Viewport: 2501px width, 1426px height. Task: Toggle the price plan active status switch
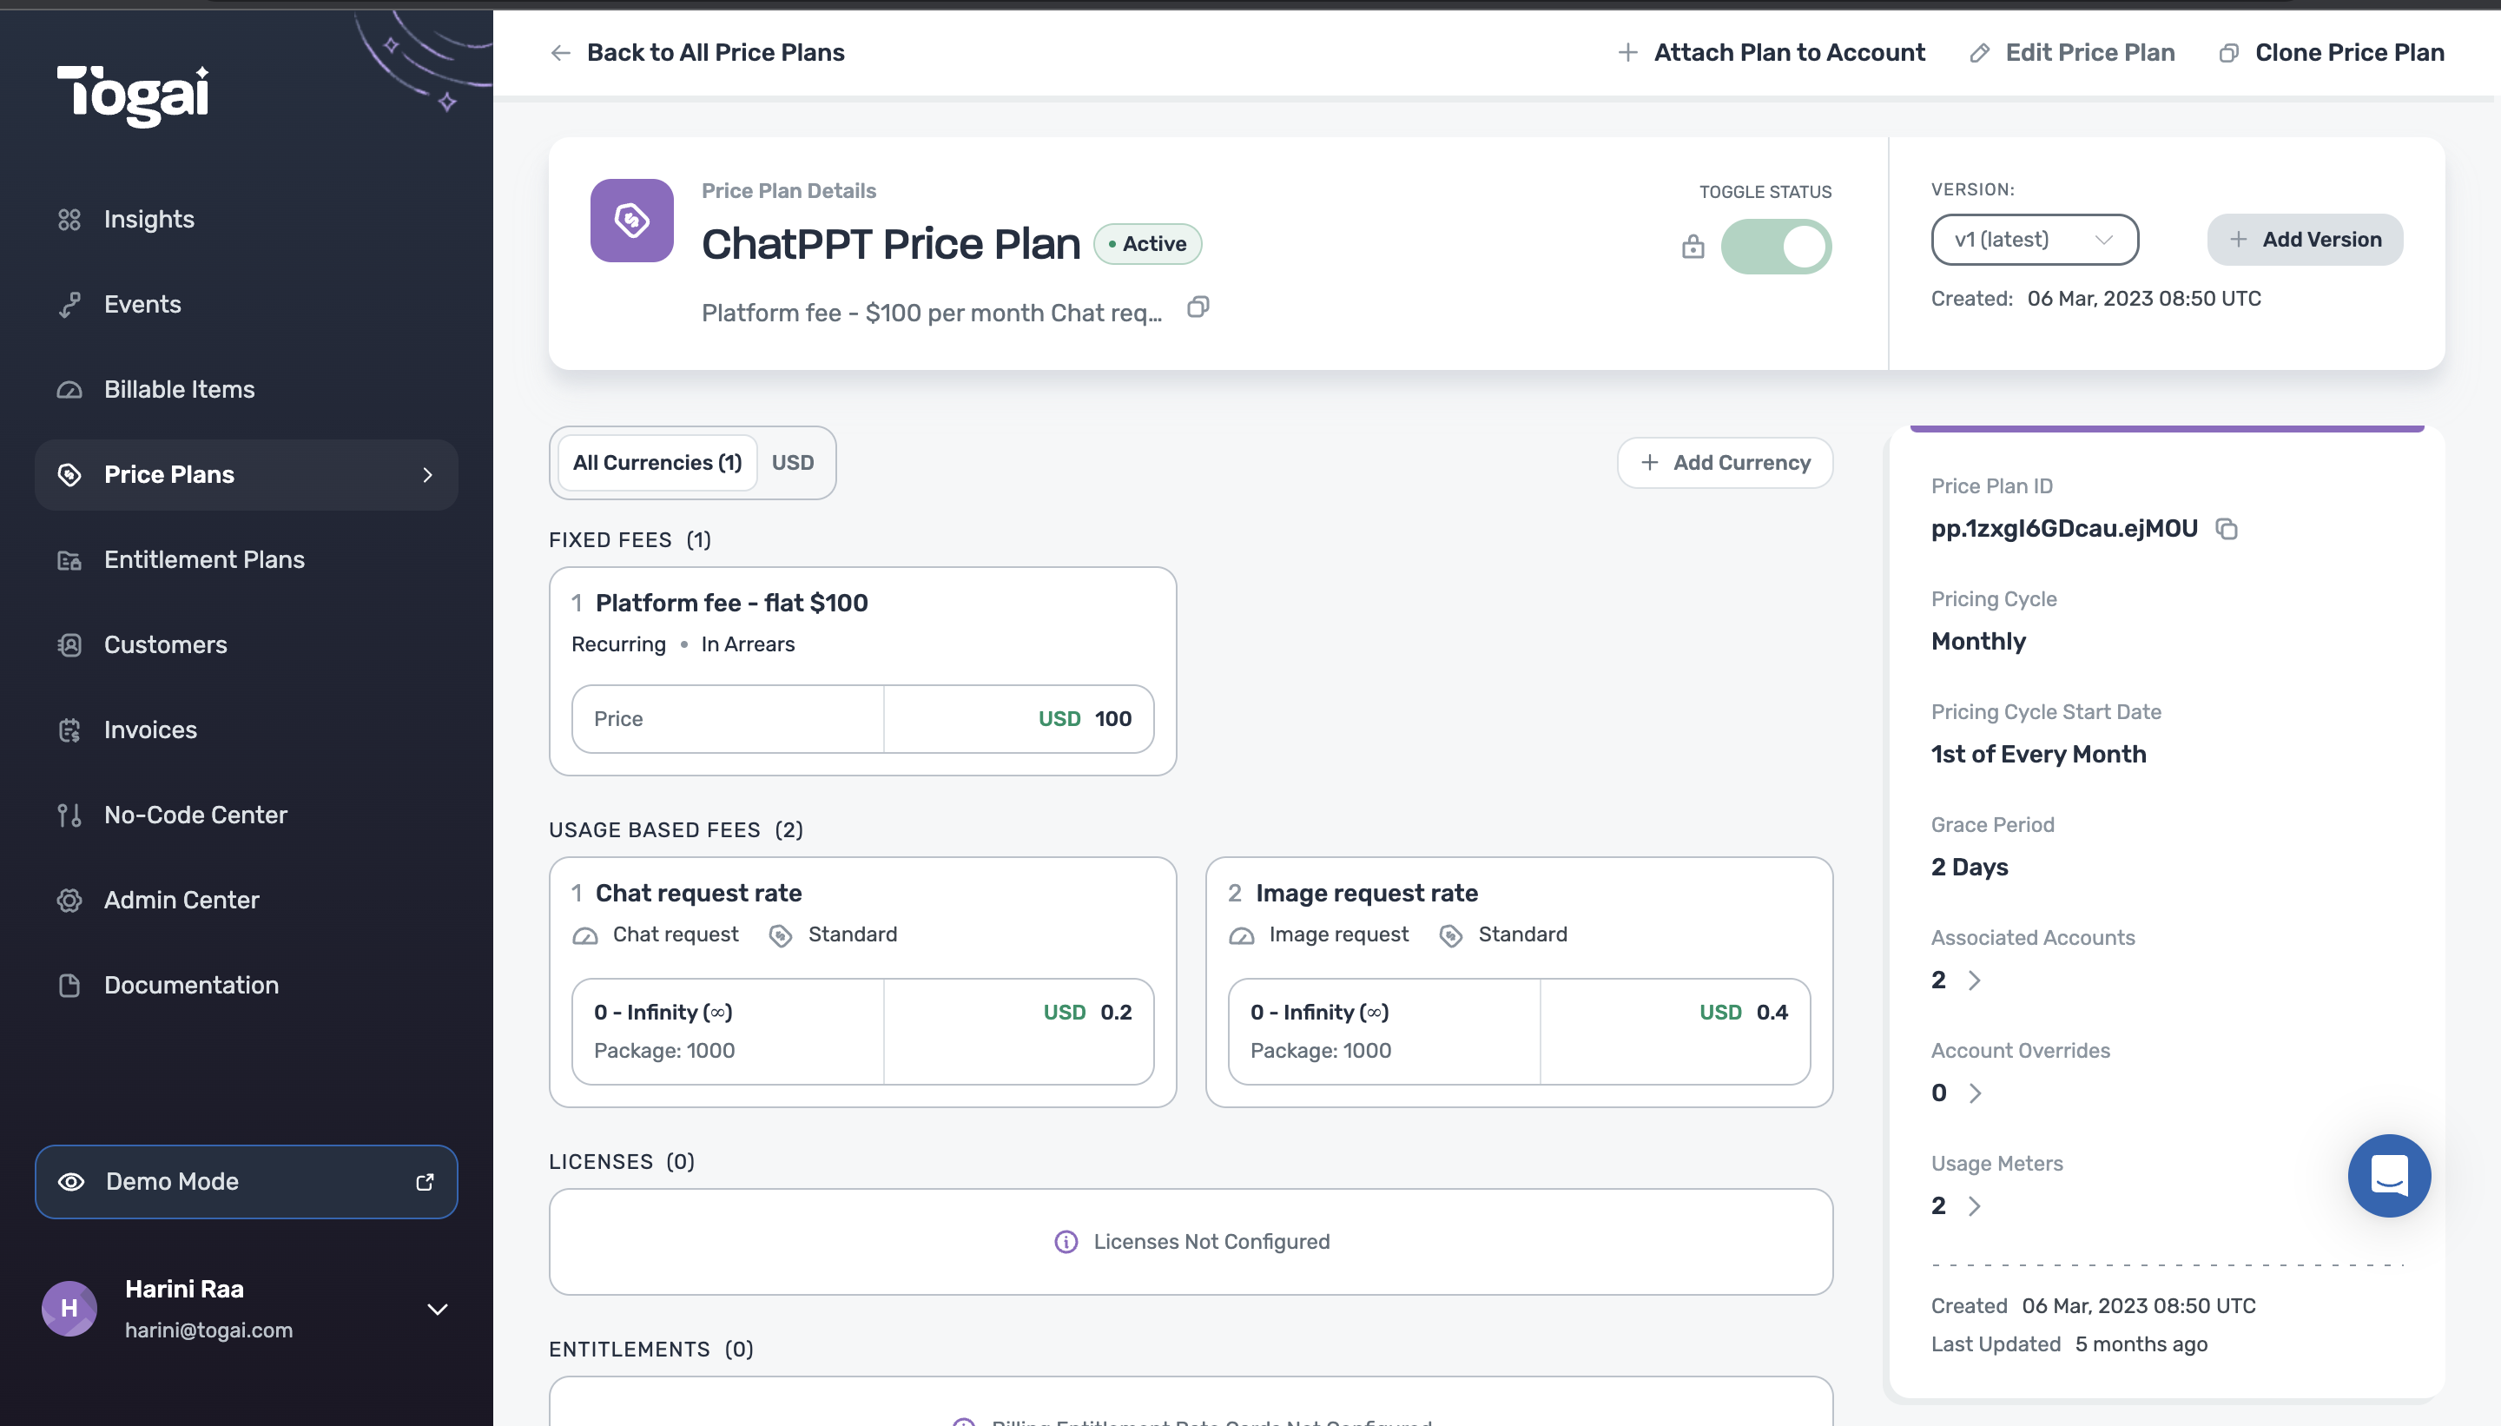pyautogui.click(x=1775, y=247)
